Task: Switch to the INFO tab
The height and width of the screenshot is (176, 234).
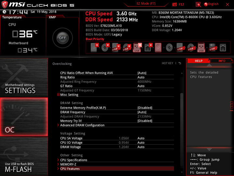Action: pyautogui.click(x=222, y=61)
